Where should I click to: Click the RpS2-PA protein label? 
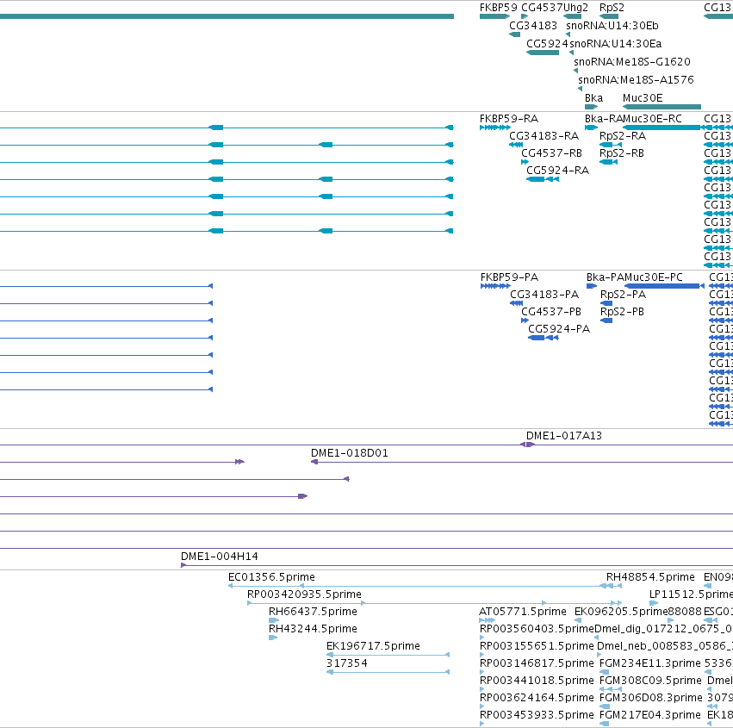point(623,295)
